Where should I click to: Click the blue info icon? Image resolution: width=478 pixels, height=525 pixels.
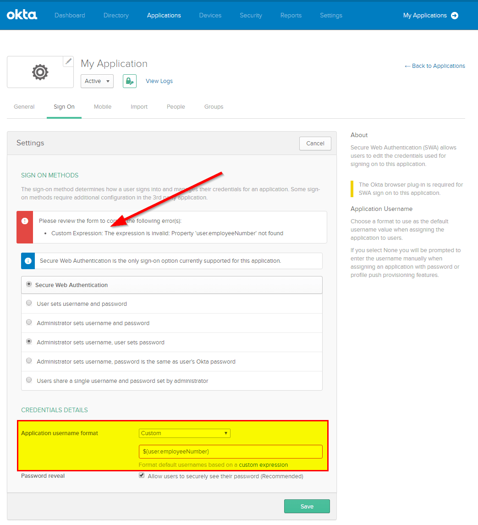click(x=28, y=261)
